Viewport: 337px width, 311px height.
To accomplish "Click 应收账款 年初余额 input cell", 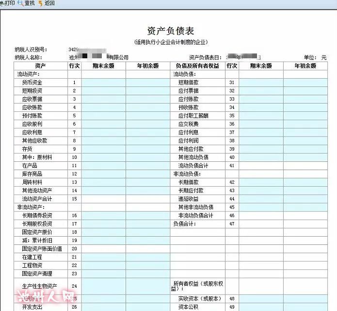I will tap(148, 107).
